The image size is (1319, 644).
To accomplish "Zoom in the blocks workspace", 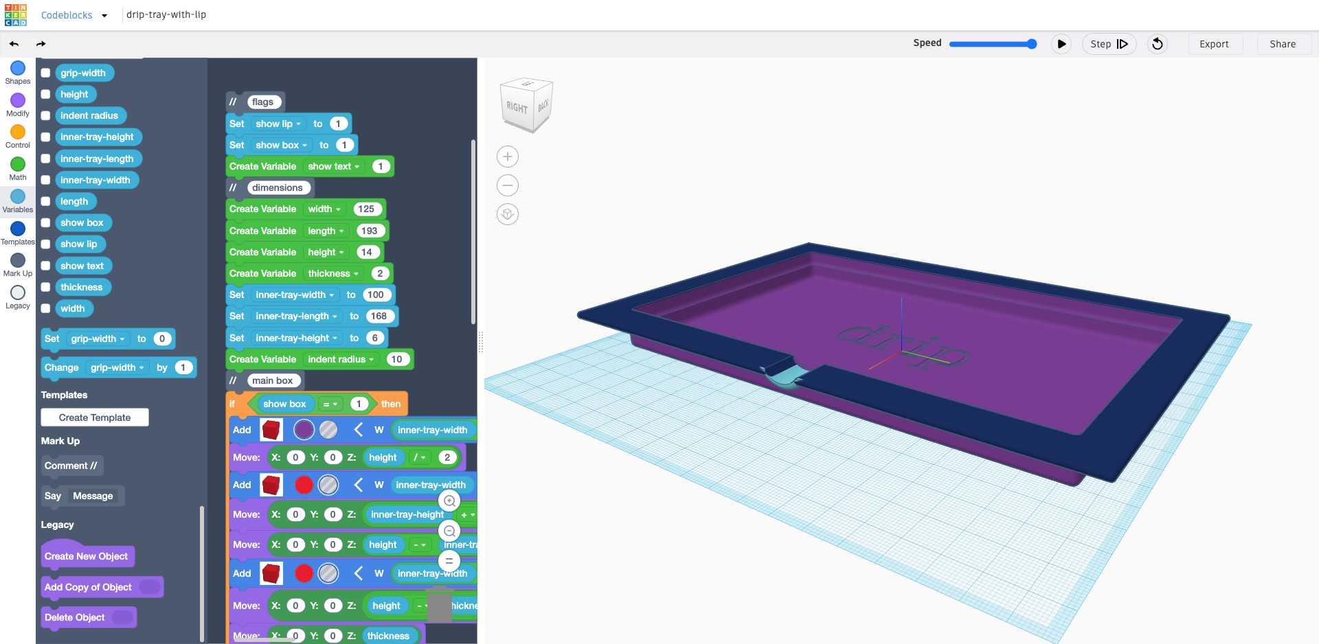I will (449, 501).
